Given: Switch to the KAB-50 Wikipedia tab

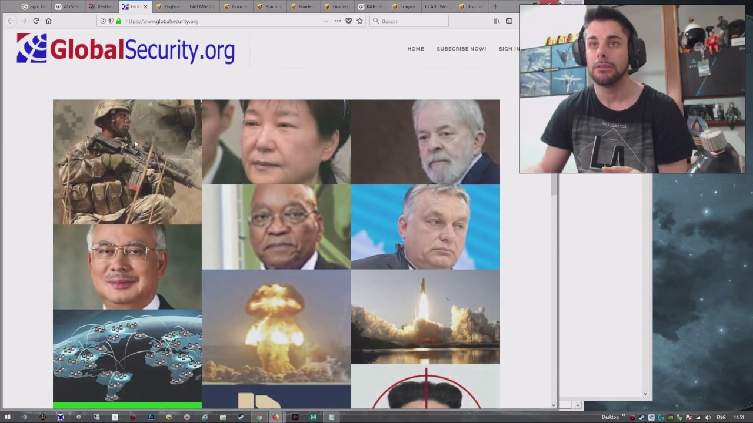Looking at the screenshot, I should pos(371,6).
